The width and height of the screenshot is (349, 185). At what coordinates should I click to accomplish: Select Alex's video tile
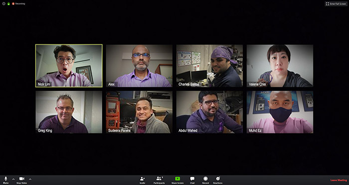coord(139,66)
